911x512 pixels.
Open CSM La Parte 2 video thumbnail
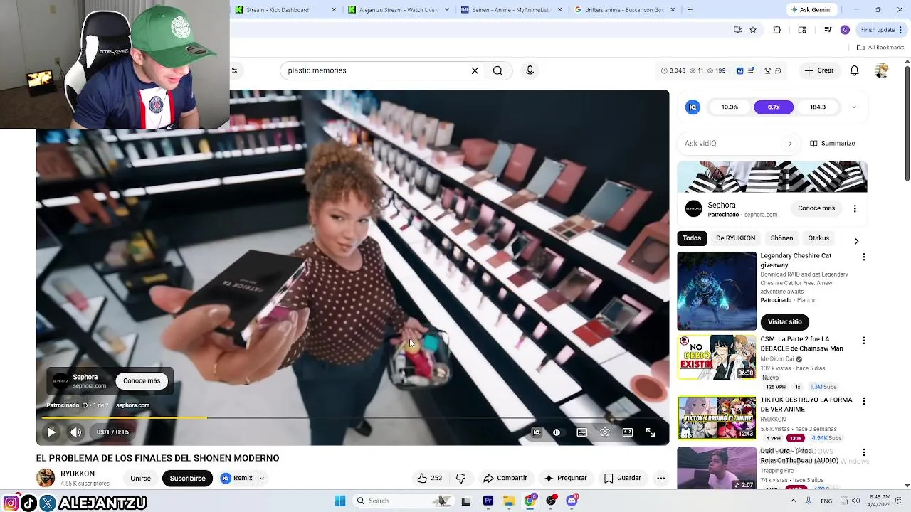717,357
